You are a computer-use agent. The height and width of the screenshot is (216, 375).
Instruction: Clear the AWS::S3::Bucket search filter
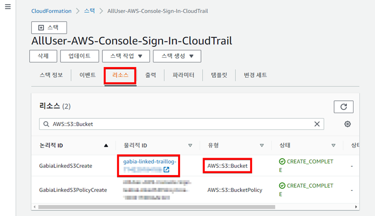tap(317, 124)
